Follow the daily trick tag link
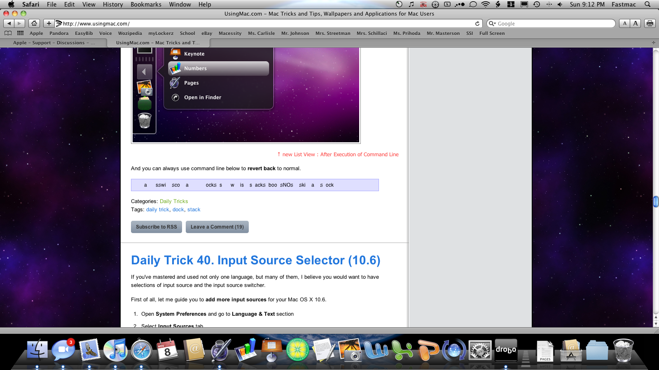659x370 pixels. [158, 210]
